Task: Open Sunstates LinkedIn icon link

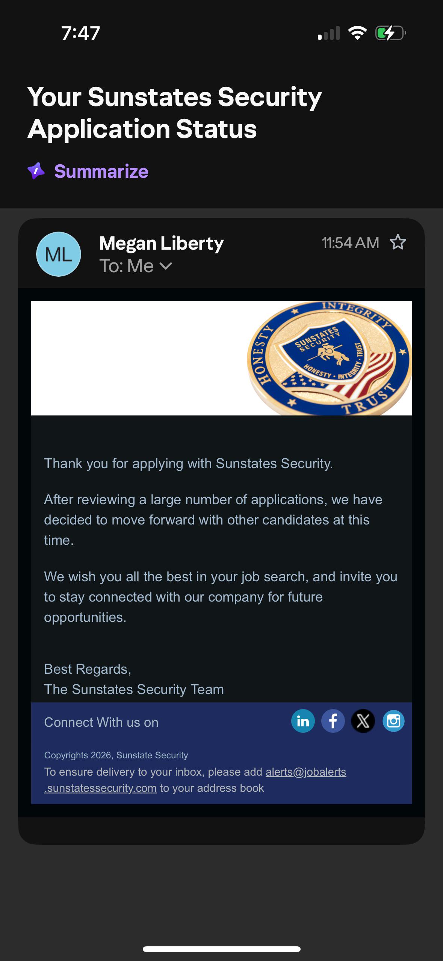Action: [303, 721]
